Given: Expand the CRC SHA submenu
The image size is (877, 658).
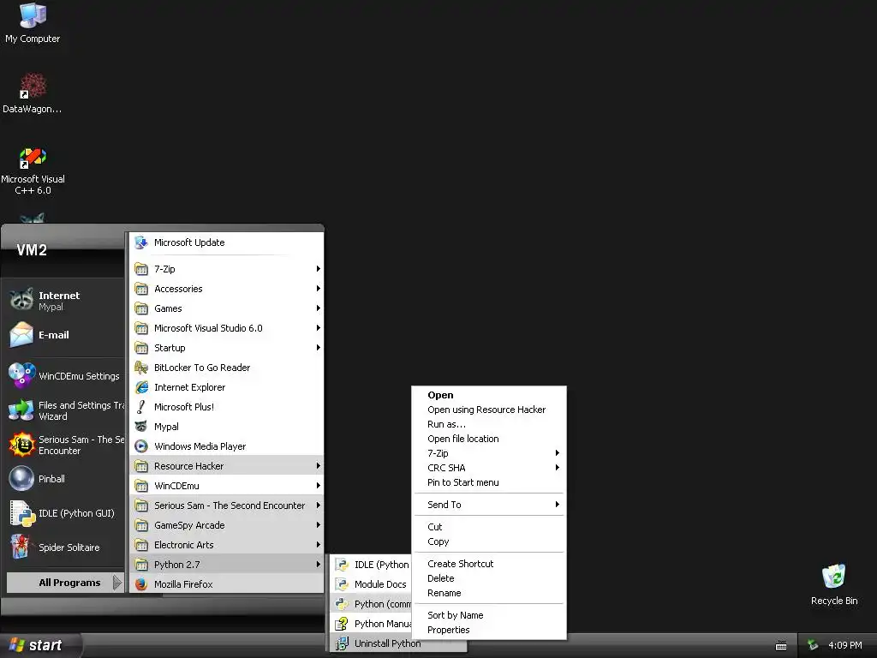Looking at the screenshot, I should (489, 468).
